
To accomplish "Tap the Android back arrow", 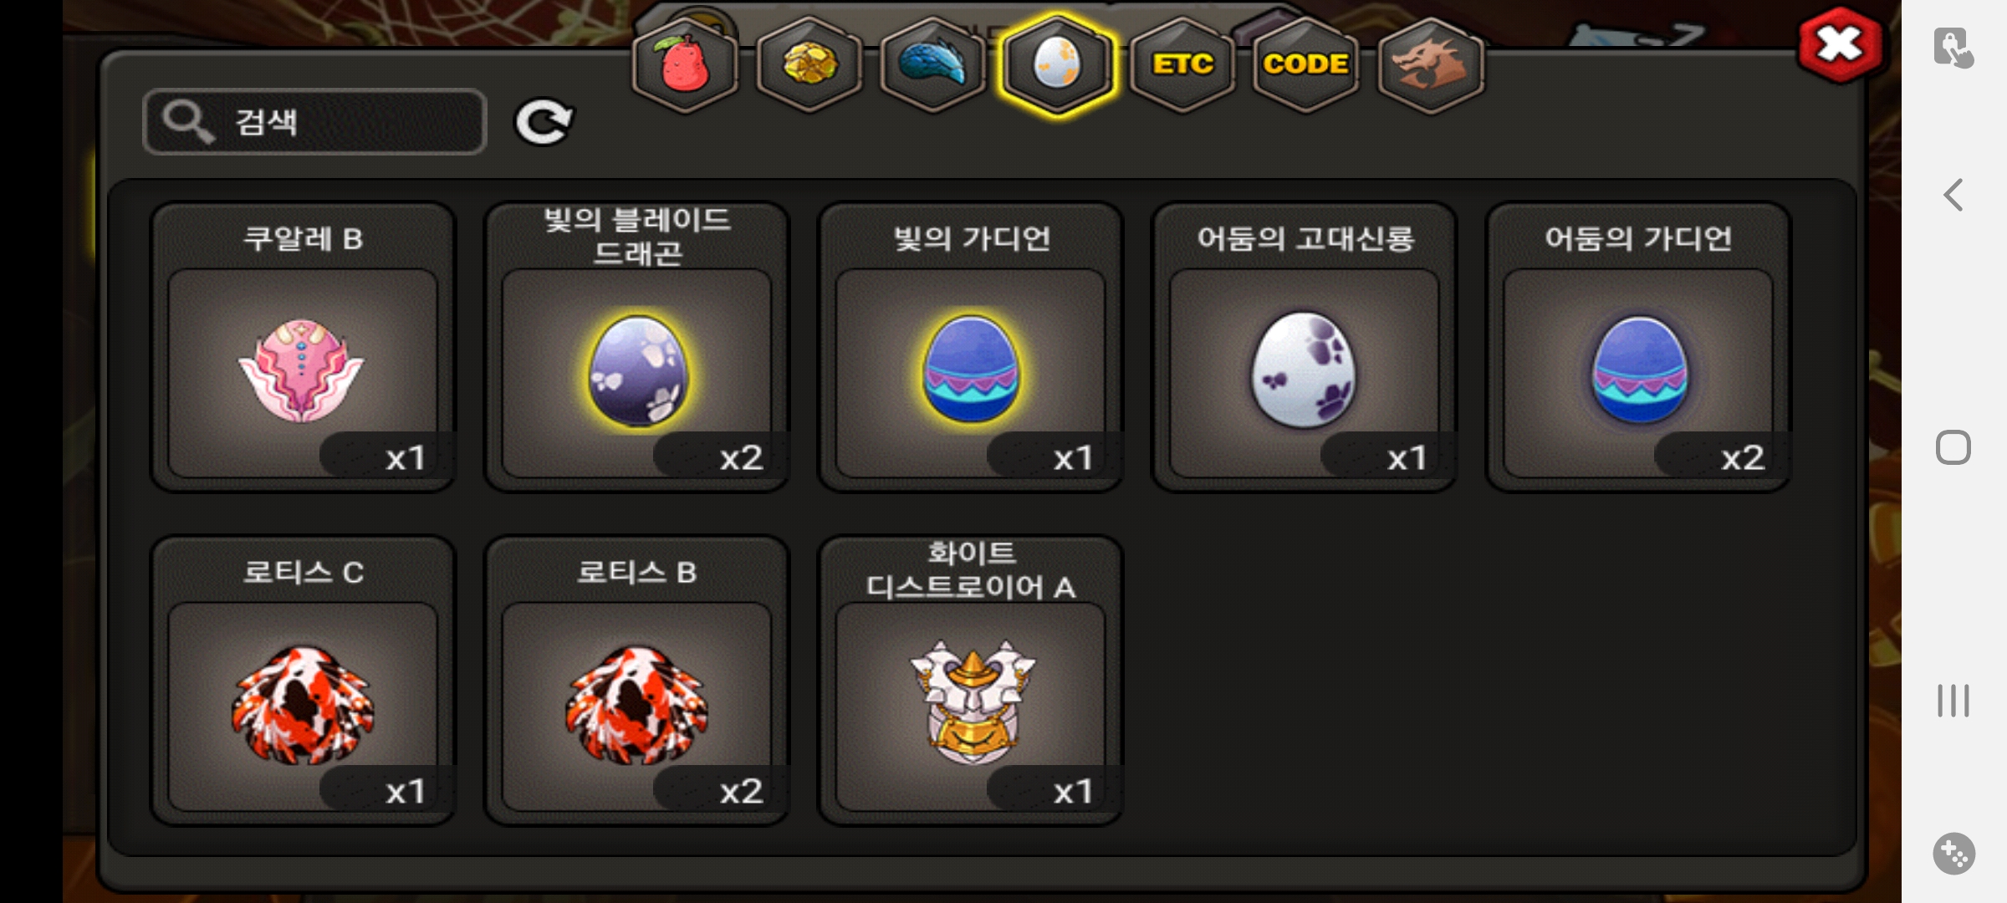I will click(1953, 196).
